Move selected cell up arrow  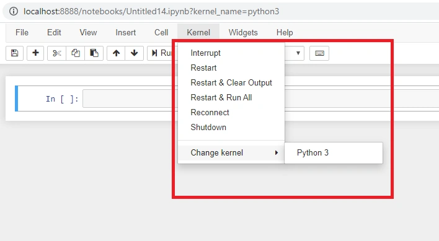116,53
